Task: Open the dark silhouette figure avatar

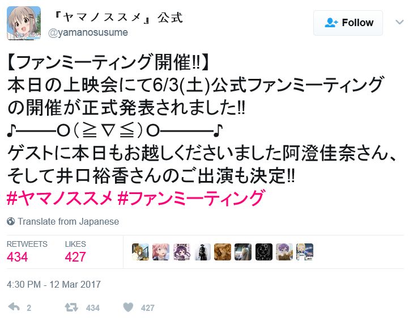Action: coord(202,252)
